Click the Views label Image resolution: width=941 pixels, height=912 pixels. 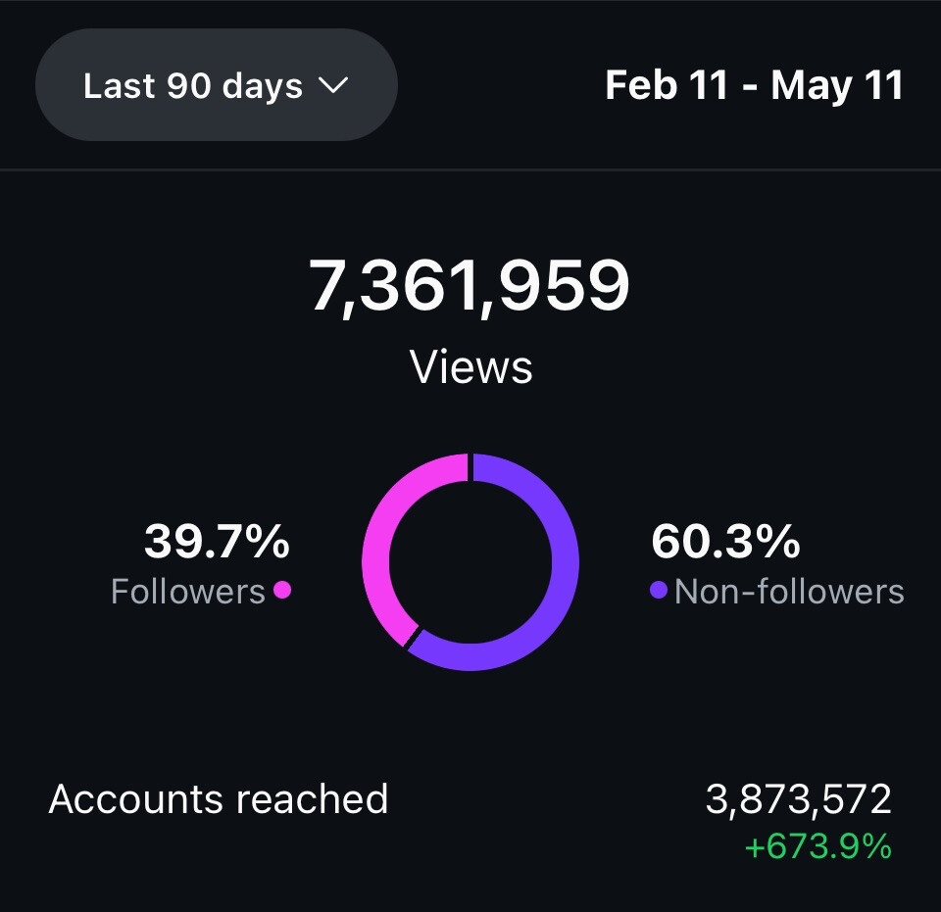471,367
